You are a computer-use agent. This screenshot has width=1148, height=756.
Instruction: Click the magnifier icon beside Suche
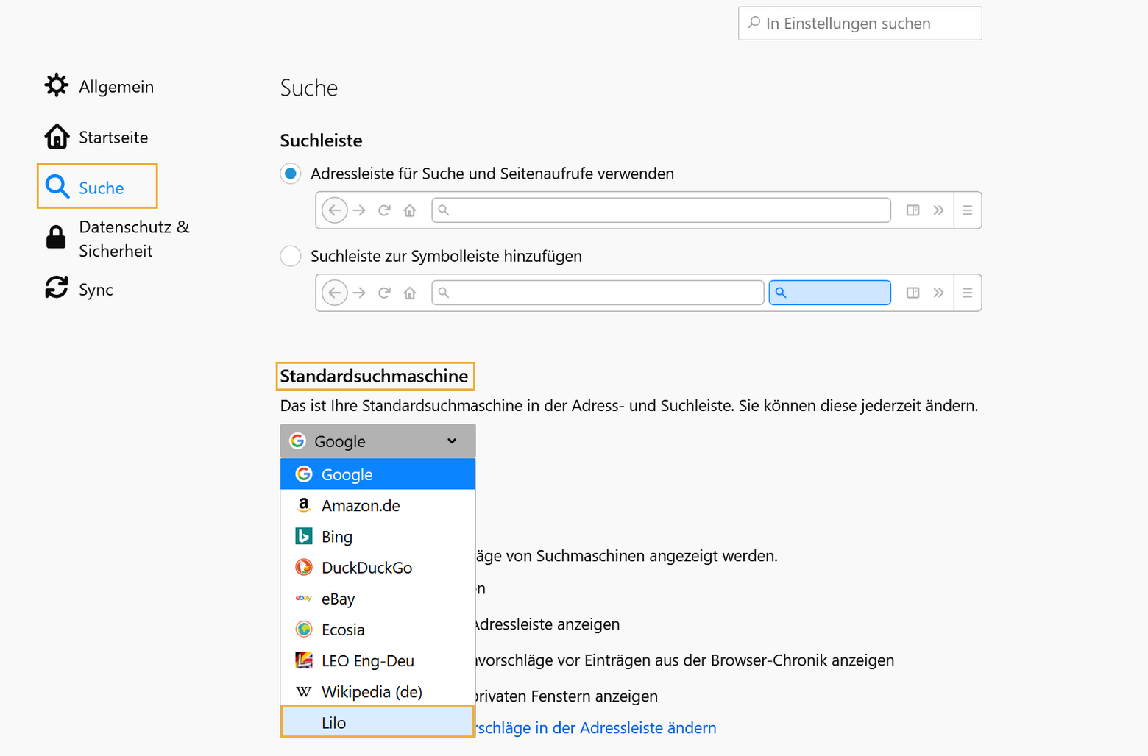57,187
